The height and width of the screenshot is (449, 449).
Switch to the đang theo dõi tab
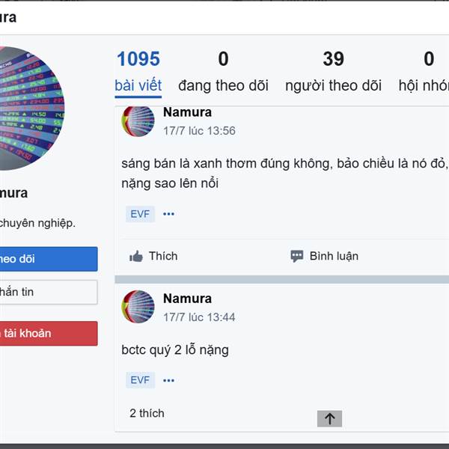[223, 71]
